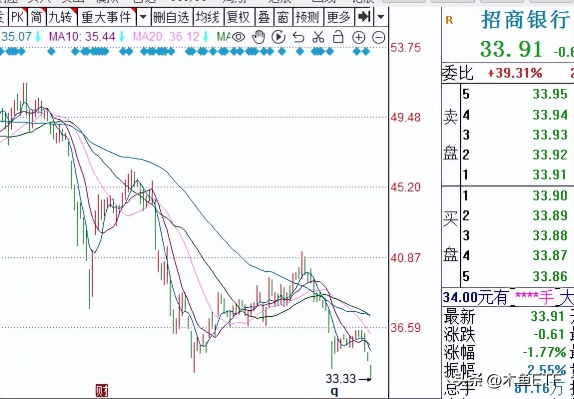
Task: Toggle 重大事件 major events display
Action: tap(105, 16)
